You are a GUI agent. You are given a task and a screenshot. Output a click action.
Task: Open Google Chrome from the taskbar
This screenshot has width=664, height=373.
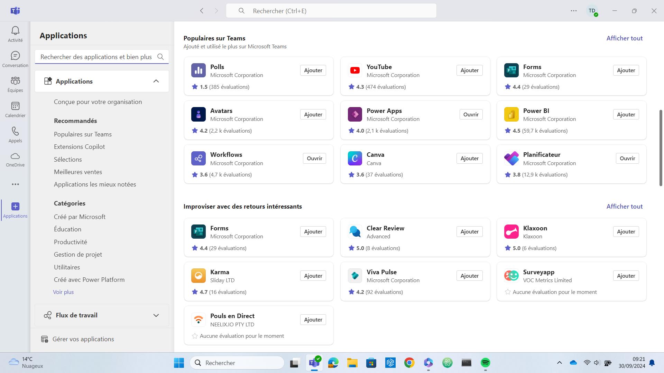409,363
